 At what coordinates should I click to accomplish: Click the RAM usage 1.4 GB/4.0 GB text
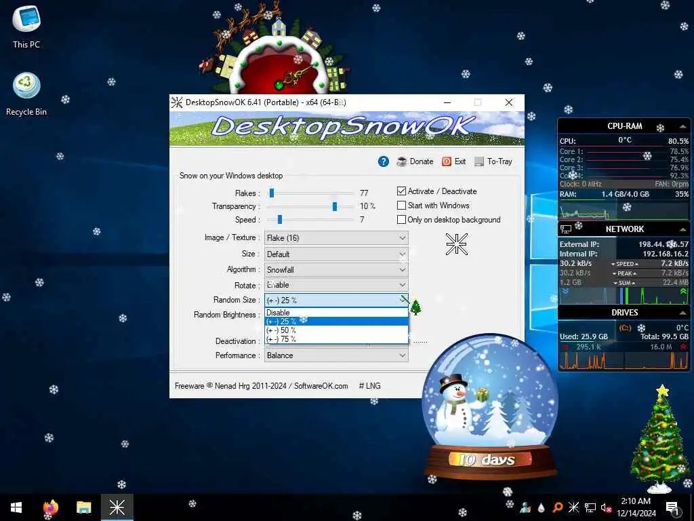tap(625, 194)
